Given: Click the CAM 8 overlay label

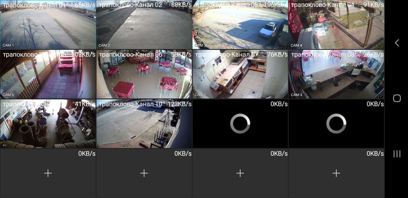Looking at the screenshot, I should [297, 95].
